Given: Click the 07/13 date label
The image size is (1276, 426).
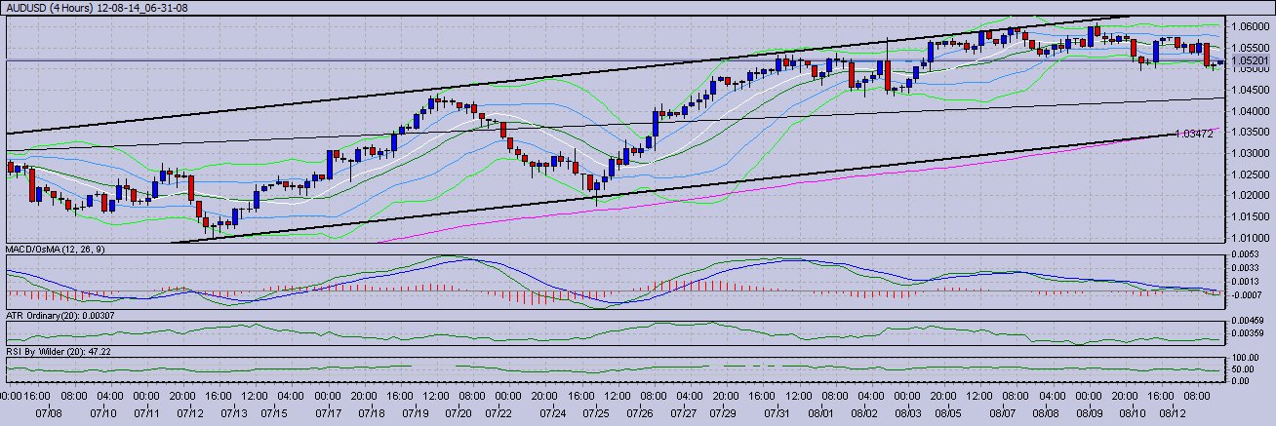Looking at the screenshot, I should [x=234, y=413].
